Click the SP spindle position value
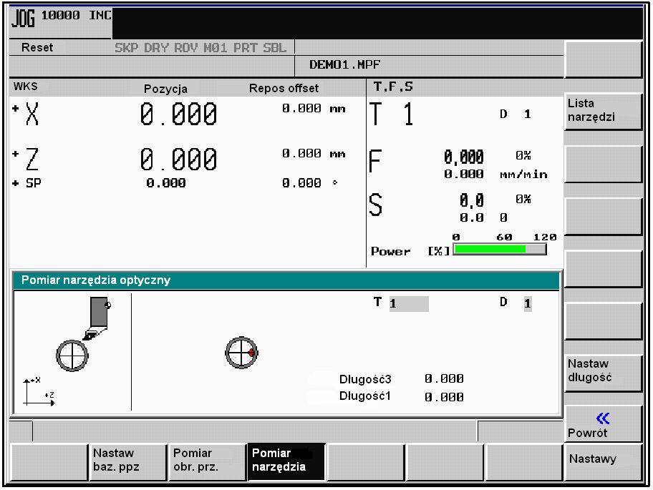 (x=165, y=182)
